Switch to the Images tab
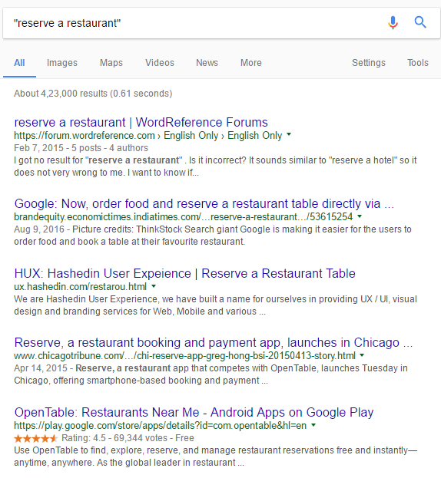Screen dimensions: 441x478 [x=62, y=63]
